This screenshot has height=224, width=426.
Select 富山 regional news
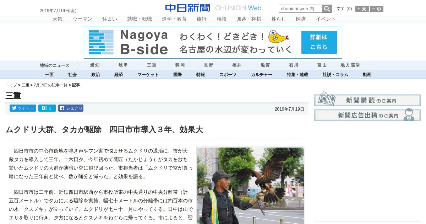click(x=322, y=65)
